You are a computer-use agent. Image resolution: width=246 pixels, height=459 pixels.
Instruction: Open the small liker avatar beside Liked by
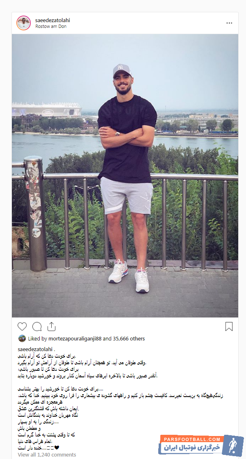point(22,338)
